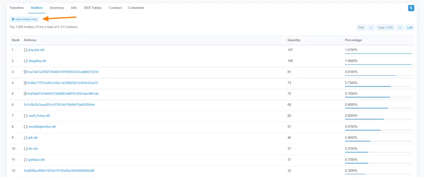Click the ENS icon beside vault.j1mmy.eth
Screen dimensions: 424x177
tap(26, 116)
